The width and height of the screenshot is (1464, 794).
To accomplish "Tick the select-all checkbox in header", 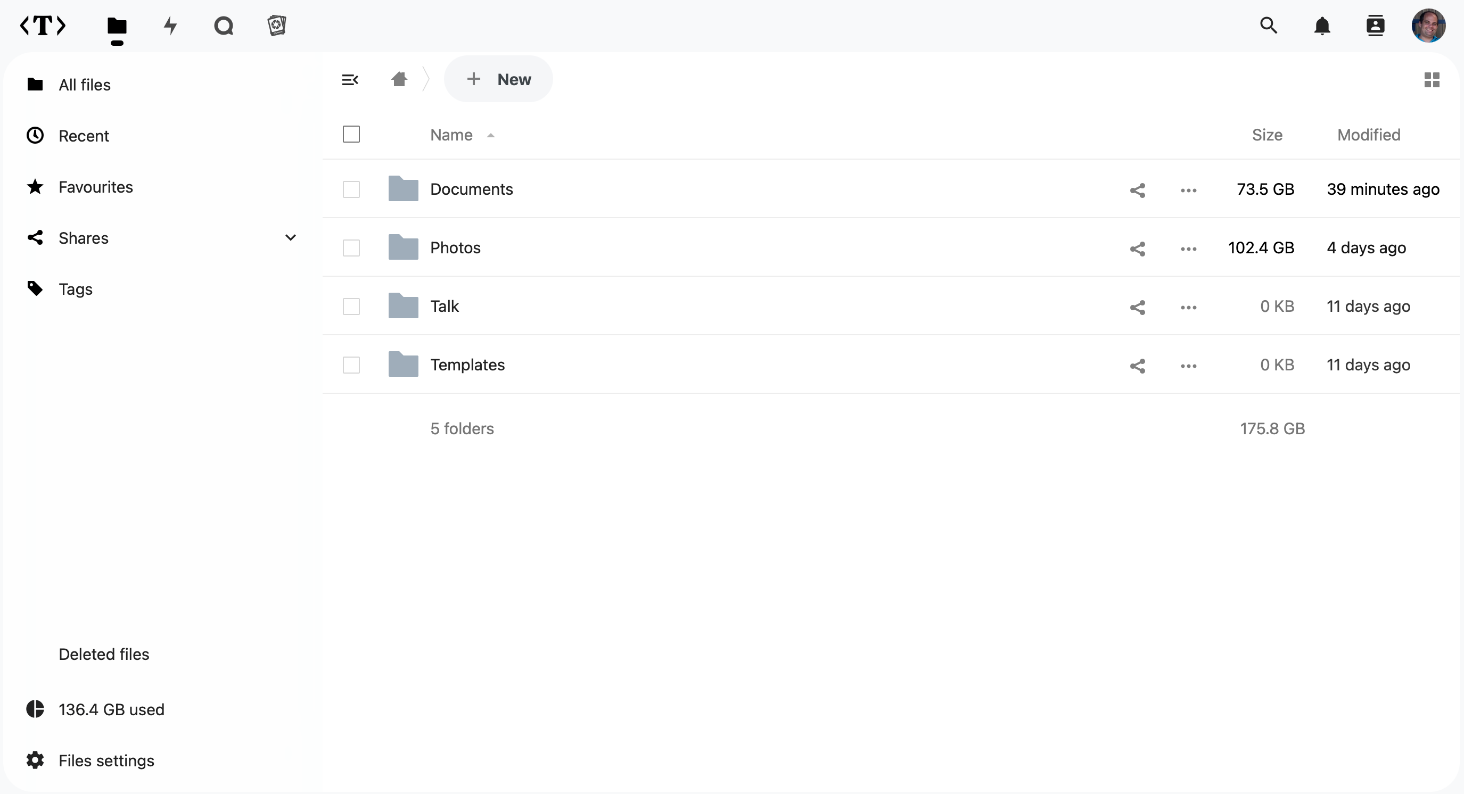I will [351, 135].
